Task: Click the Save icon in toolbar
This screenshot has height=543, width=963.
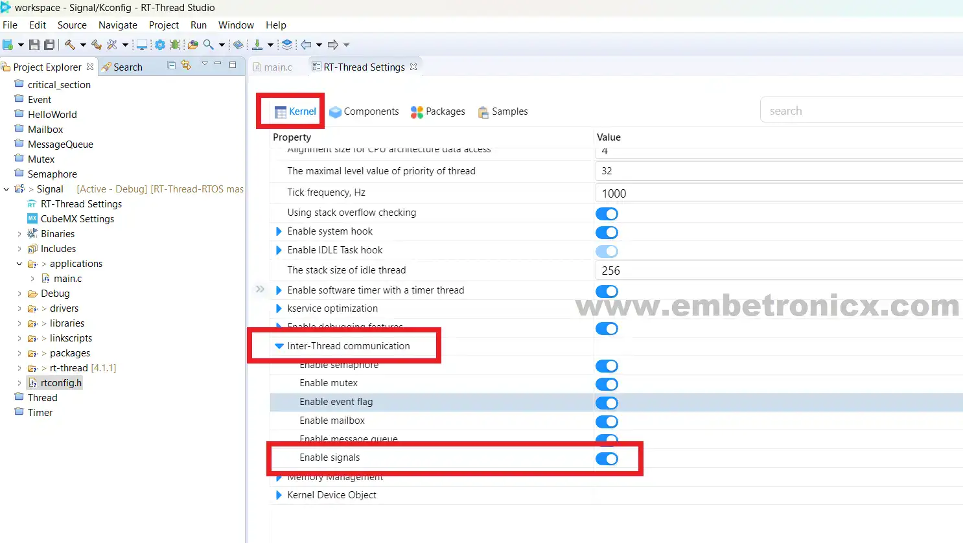Action: pyautogui.click(x=34, y=45)
